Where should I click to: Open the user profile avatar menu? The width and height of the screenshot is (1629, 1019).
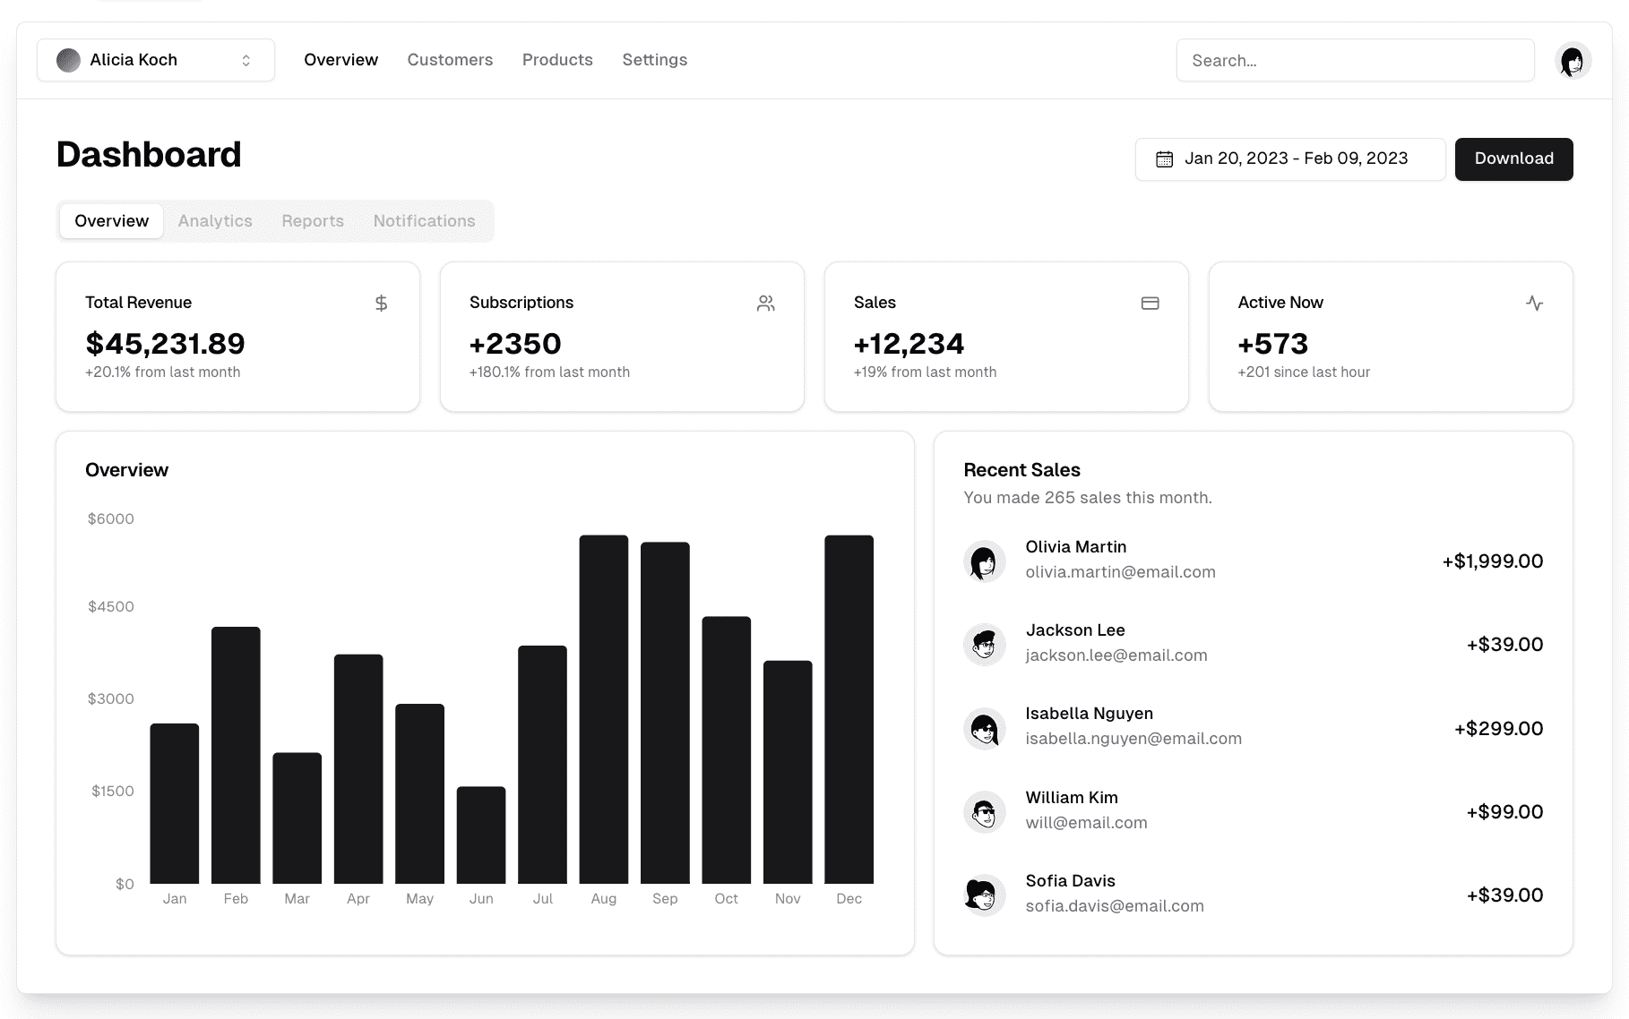(1572, 61)
